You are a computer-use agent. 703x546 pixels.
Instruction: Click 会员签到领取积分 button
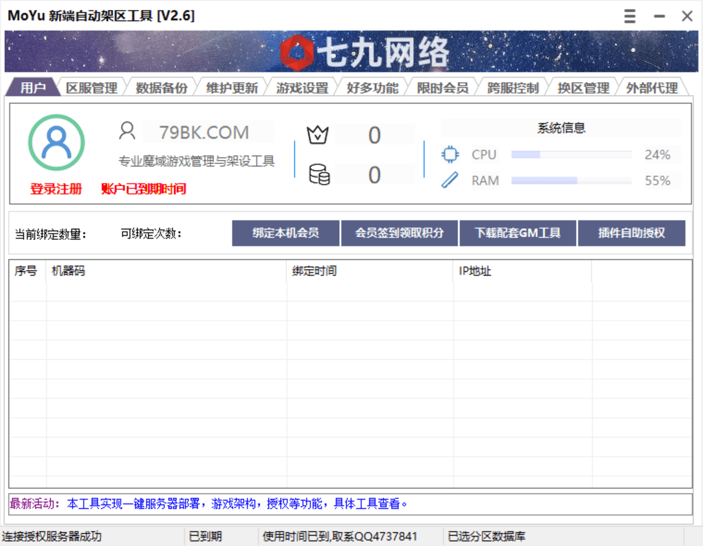[x=400, y=233]
